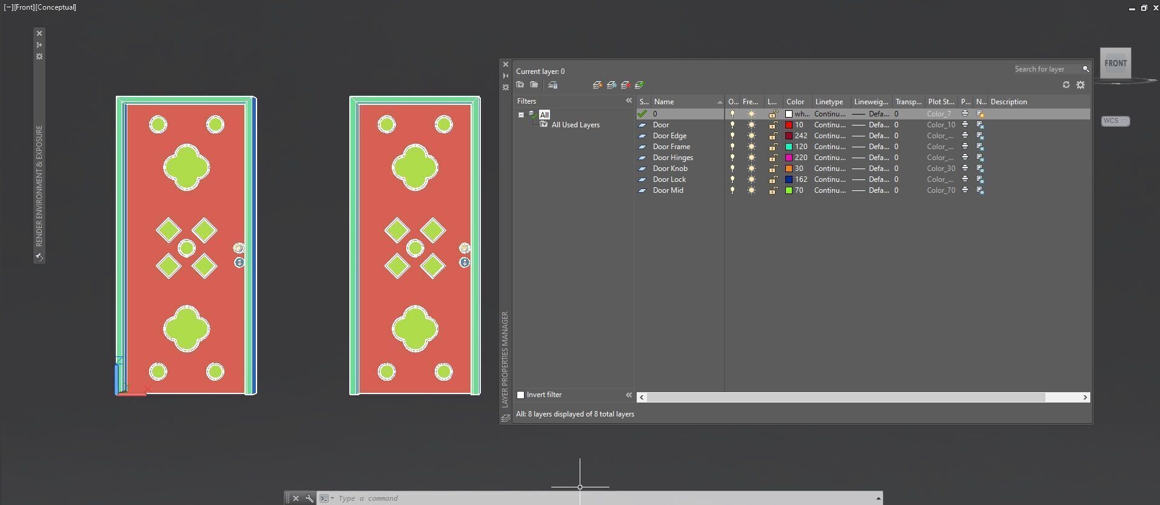Freeze the Door Hinges layer
1160x505 pixels.
[751, 158]
